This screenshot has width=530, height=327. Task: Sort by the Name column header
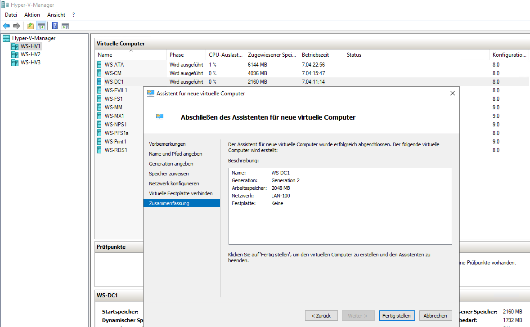pos(131,55)
